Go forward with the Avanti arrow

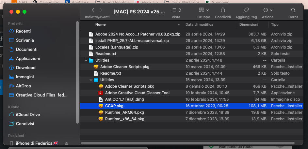[x=101, y=10]
